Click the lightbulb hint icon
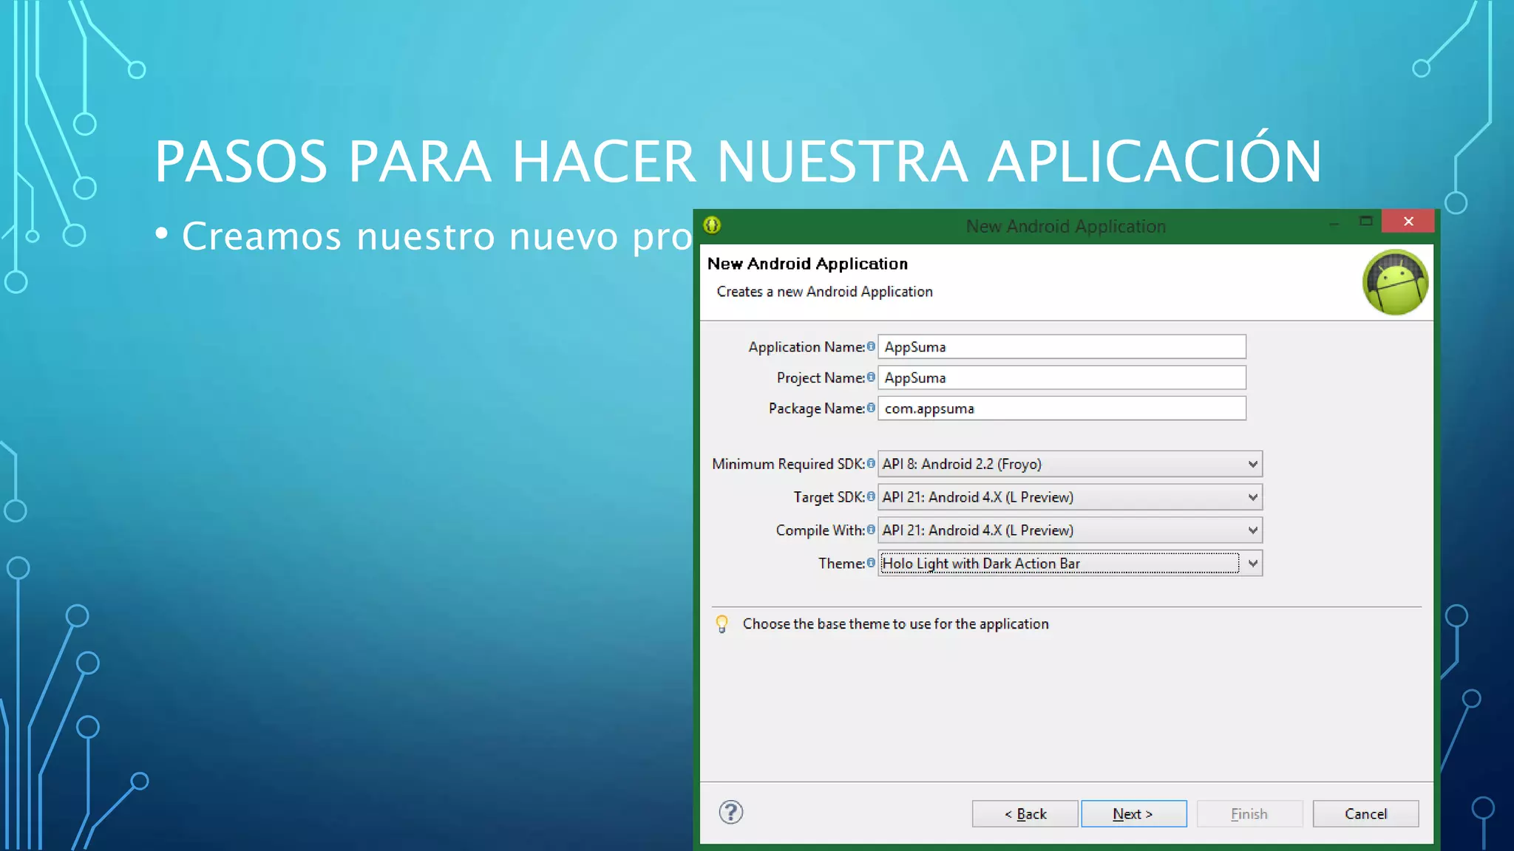This screenshot has height=851, width=1514. [x=722, y=624]
